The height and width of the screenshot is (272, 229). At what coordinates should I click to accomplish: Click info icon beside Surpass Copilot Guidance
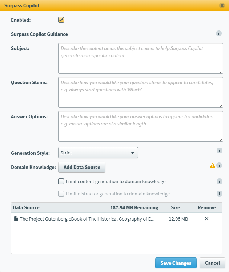click(219, 34)
